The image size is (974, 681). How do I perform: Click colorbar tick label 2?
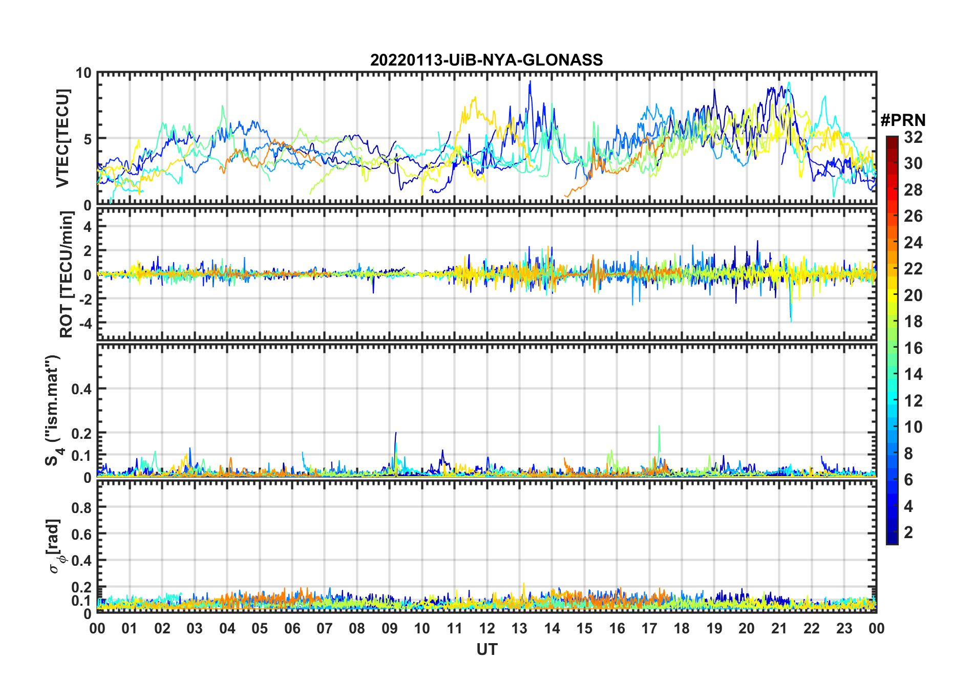tap(908, 533)
